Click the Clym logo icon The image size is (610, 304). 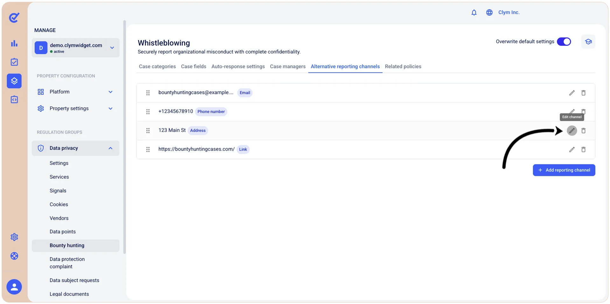(x=14, y=18)
